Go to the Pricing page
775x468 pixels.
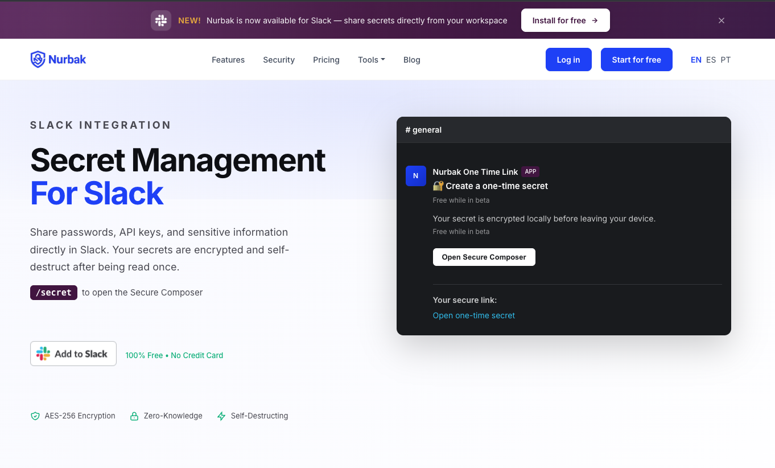pos(326,60)
